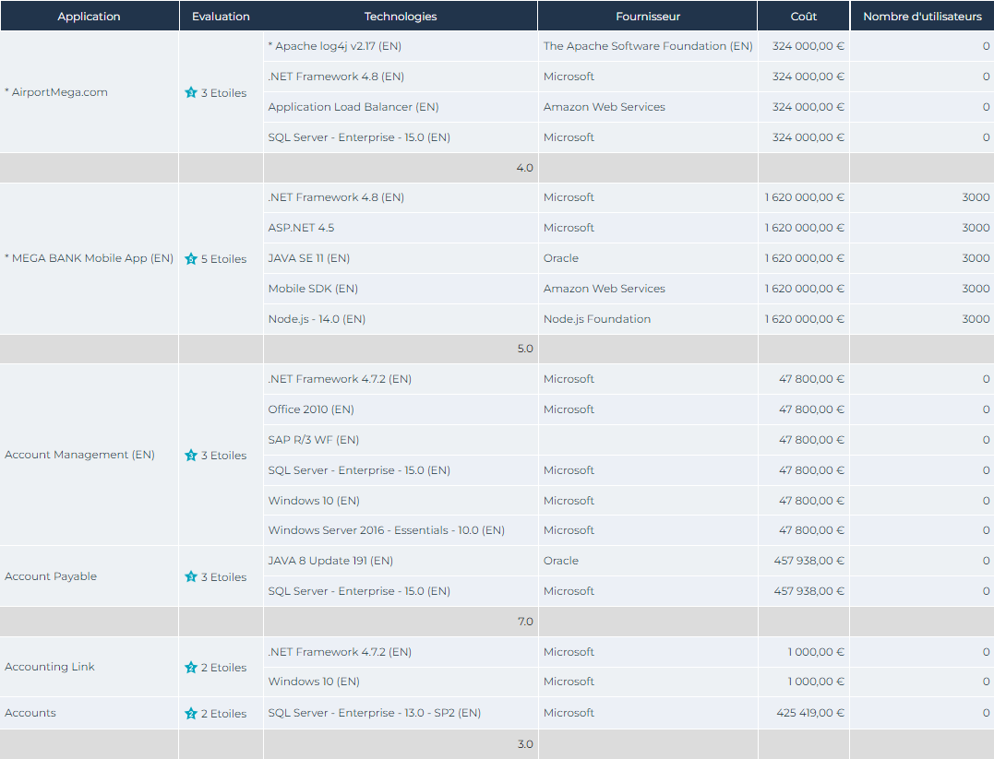Image resolution: width=994 pixels, height=759 pixels.
Task: Click the Coût column header
Action: (x=803, y=17)
